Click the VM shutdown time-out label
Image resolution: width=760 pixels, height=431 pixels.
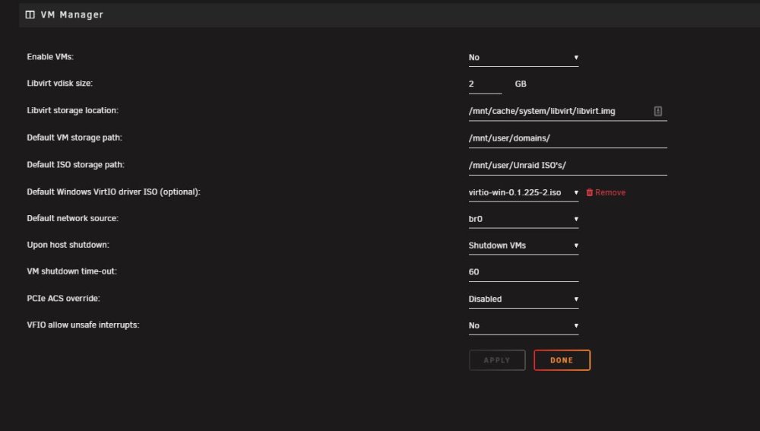coord(71,271)
